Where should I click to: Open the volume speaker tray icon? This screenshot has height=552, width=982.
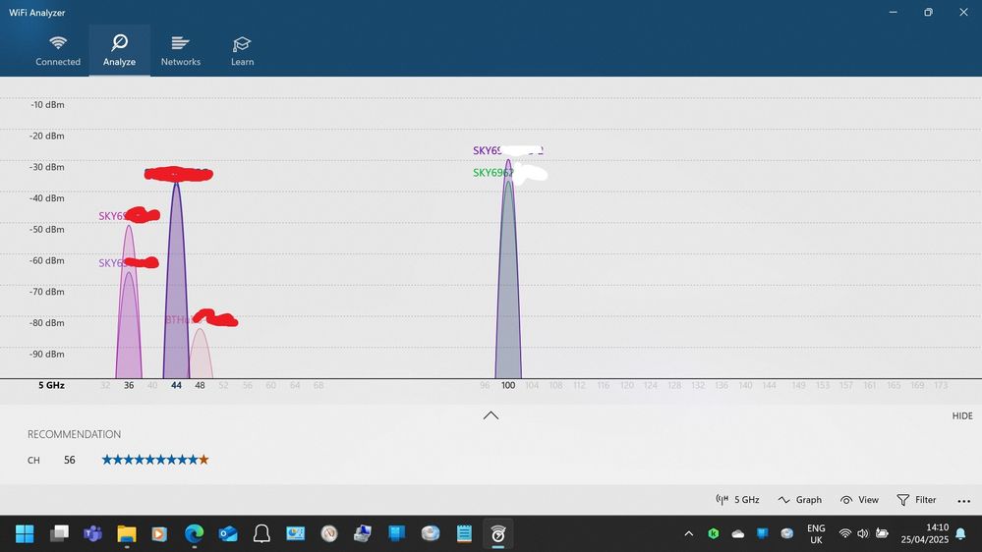863,534
